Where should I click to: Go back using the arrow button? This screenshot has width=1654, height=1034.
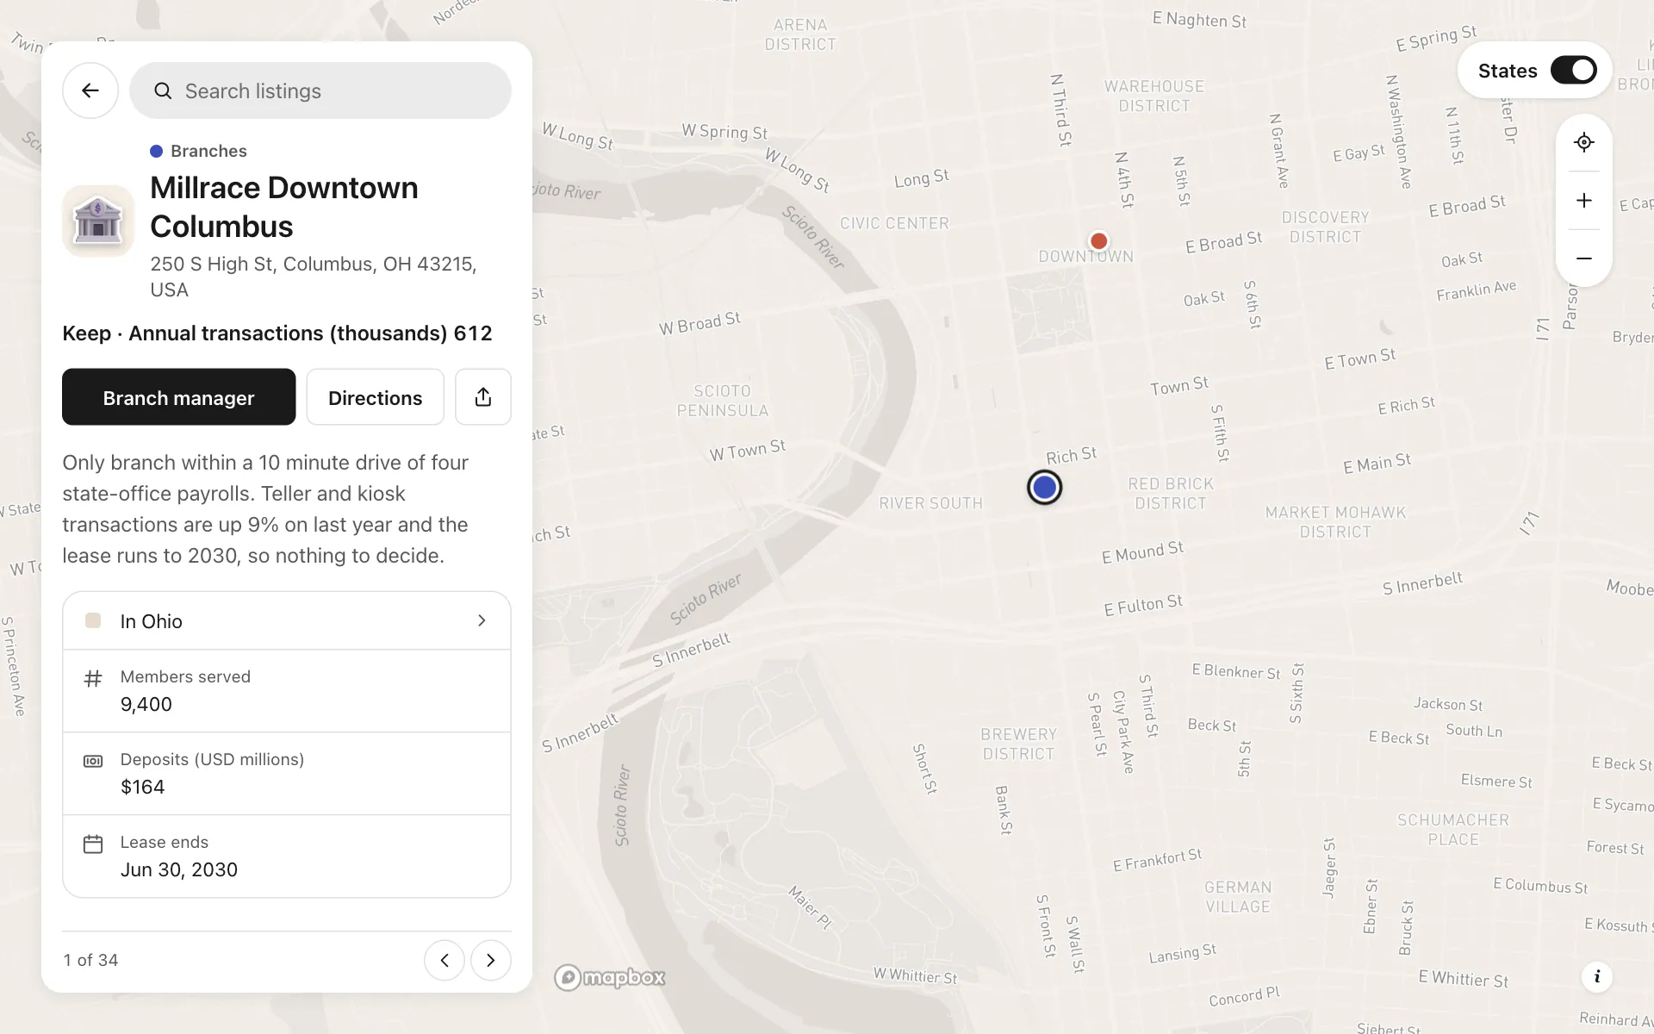(x=90, y=90)
